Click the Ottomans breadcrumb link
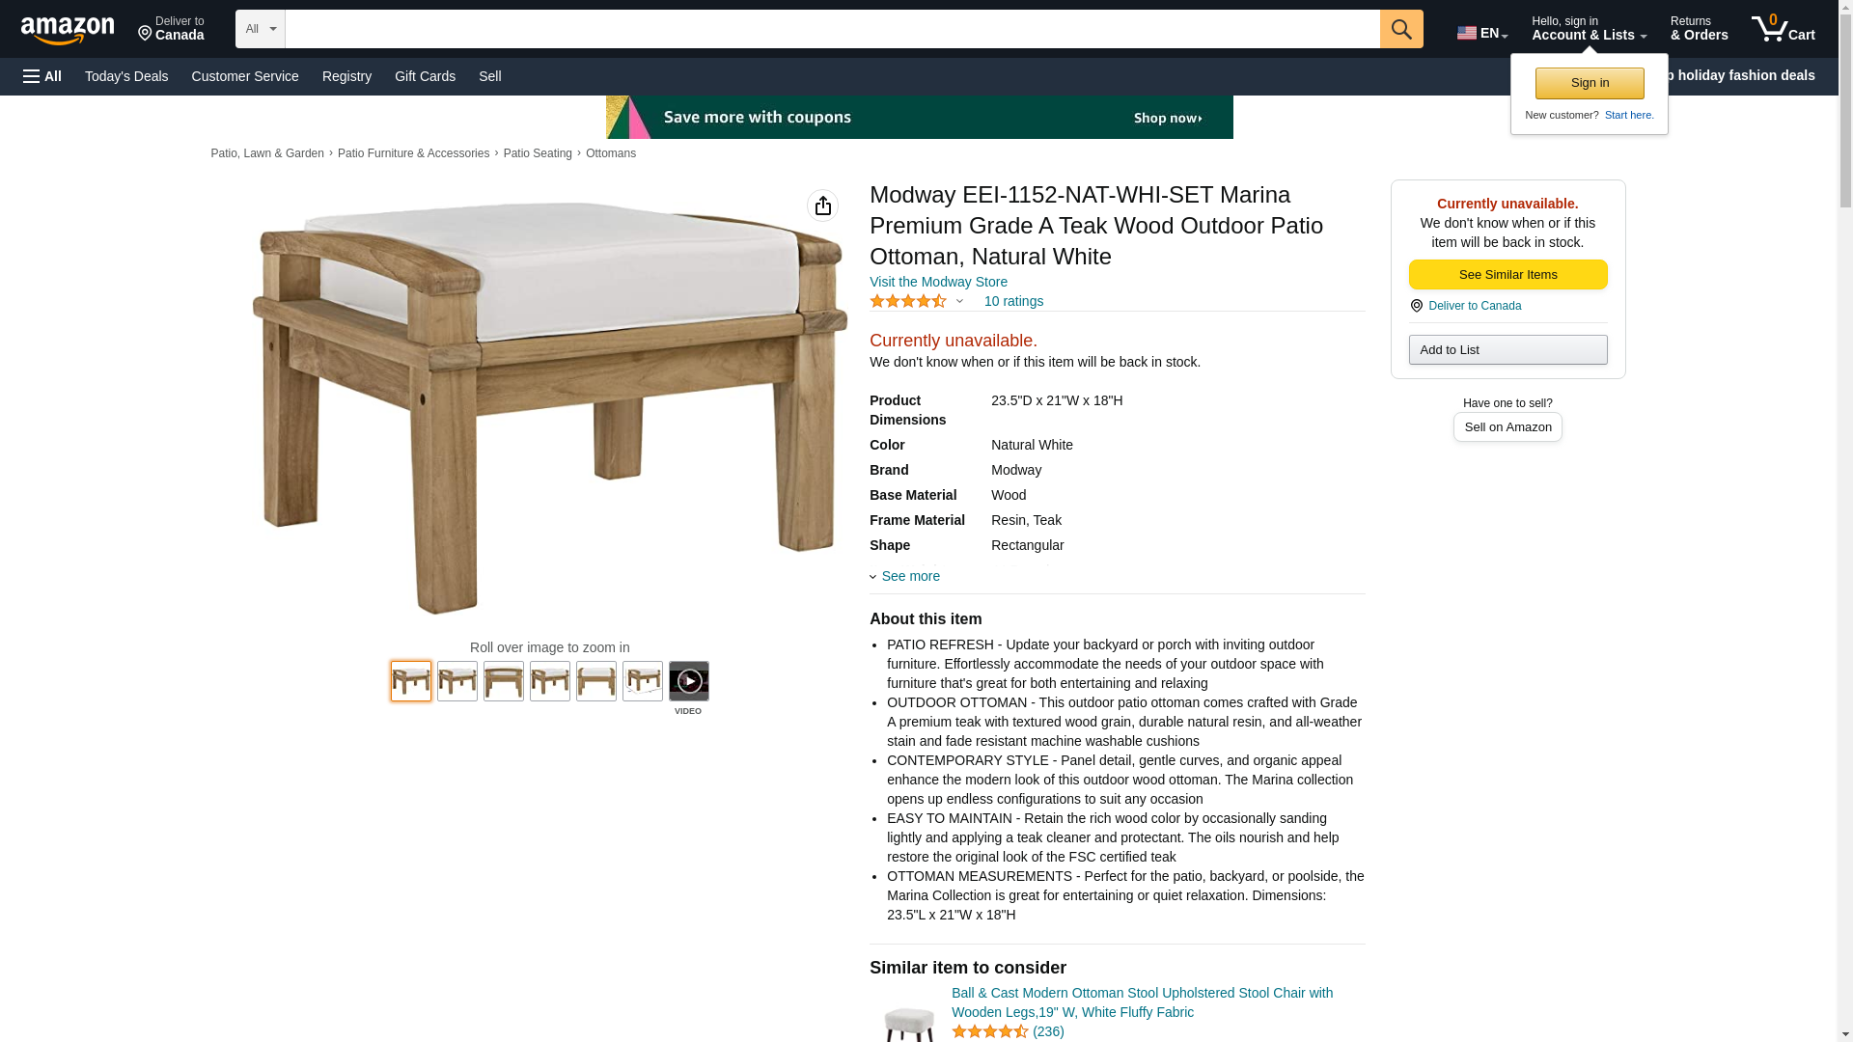The width and height of the screenshot is (1853, 1042). 611,153
